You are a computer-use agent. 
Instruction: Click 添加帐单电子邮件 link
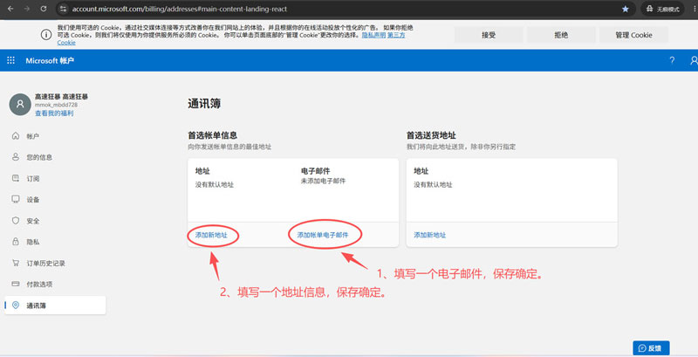click(323, 235)
